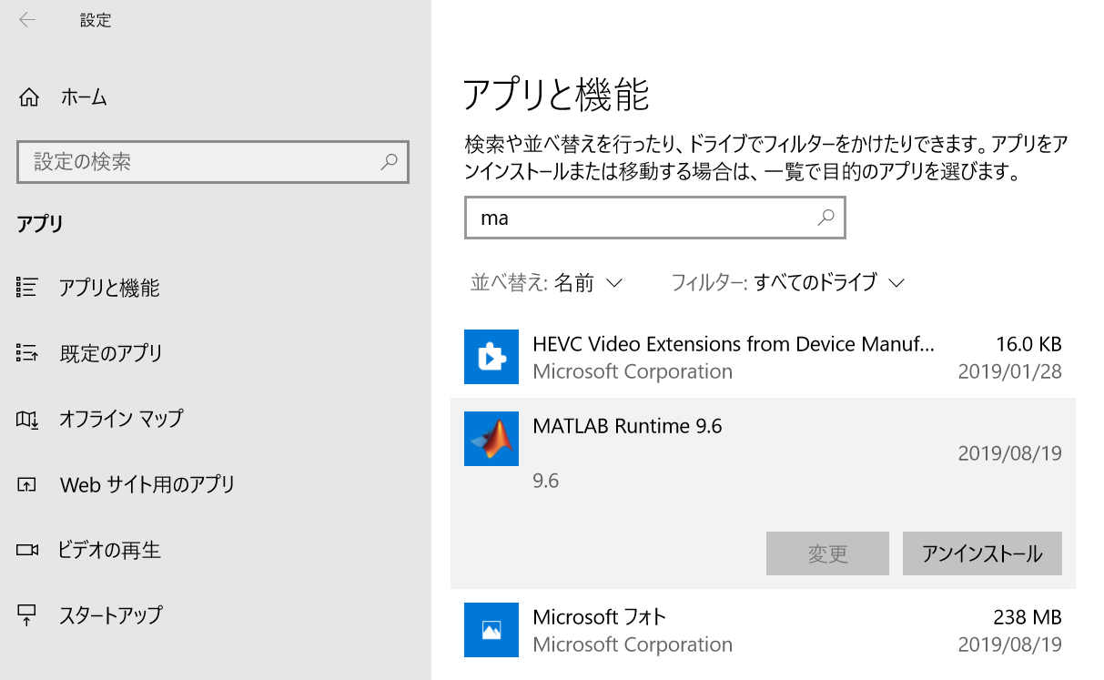Click the 238 MB size value
Viewport: 1104px width, 680px height.
pyautogui.click(x=1028, y=617)
